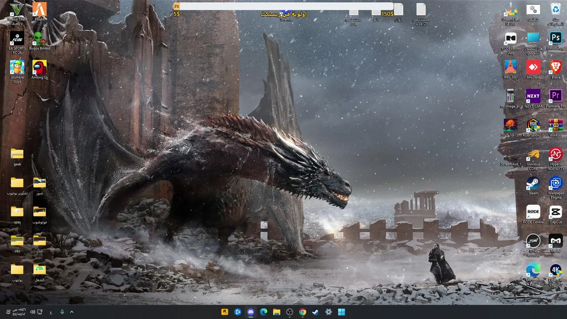Image resolution: width=567 pixels, height=319 pixels.
Task: Select the EA SPORTS FC 26 icon
Action: pos(17,43)
